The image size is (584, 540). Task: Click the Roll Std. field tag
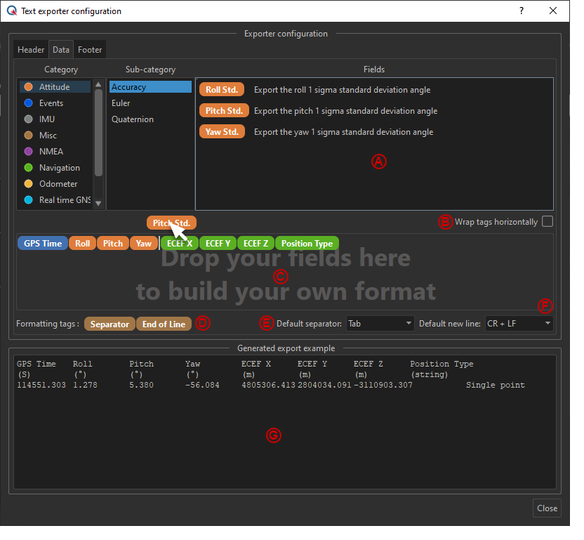tap(222, 90)
